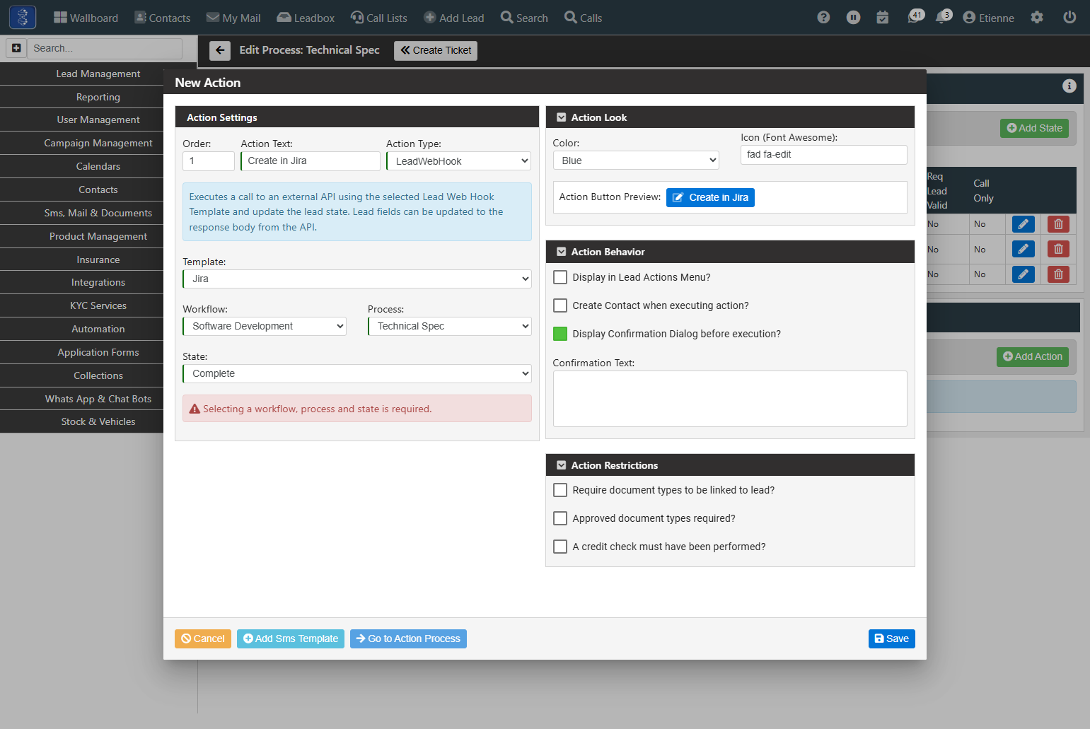Click the Action Text input field
The width and height of the screenshot is (1090, 729).
click(311, 161)
